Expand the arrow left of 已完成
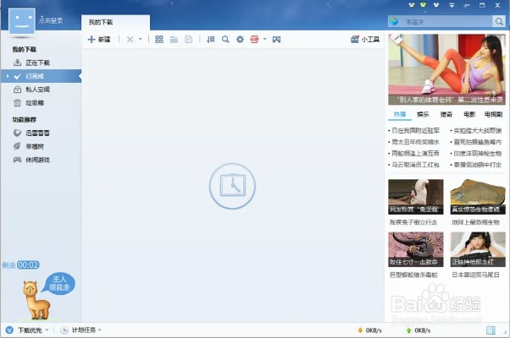The width and height of the screenshot is (510, 338). click(8, 76)
